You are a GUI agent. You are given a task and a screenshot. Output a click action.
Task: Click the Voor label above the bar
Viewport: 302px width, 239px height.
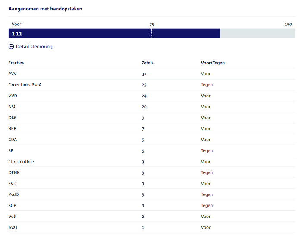[16, 24]
